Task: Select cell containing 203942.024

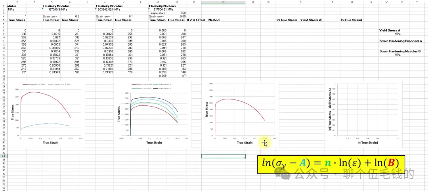Action: [105, 10]
